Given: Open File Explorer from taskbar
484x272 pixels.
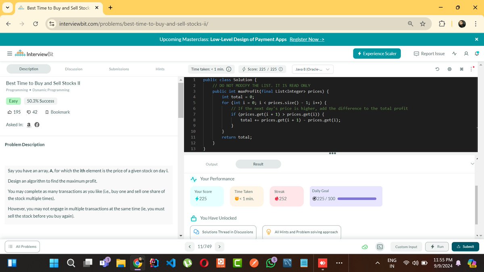Looking at the screenshot, I should tap(121, 263).
